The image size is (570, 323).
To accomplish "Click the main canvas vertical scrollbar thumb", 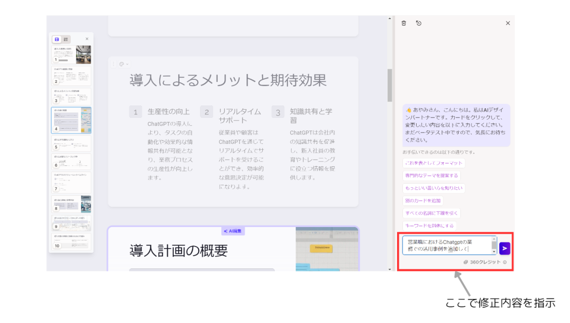I will click(390, 85).
